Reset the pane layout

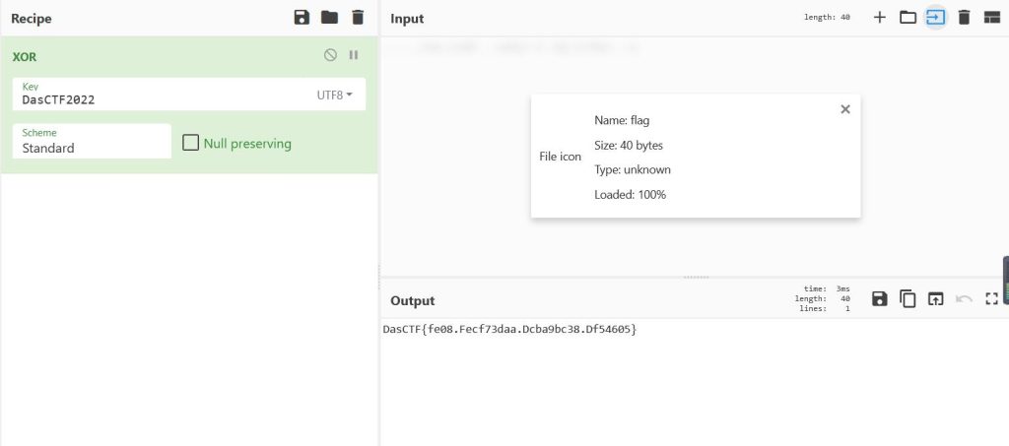coord(991,18)
